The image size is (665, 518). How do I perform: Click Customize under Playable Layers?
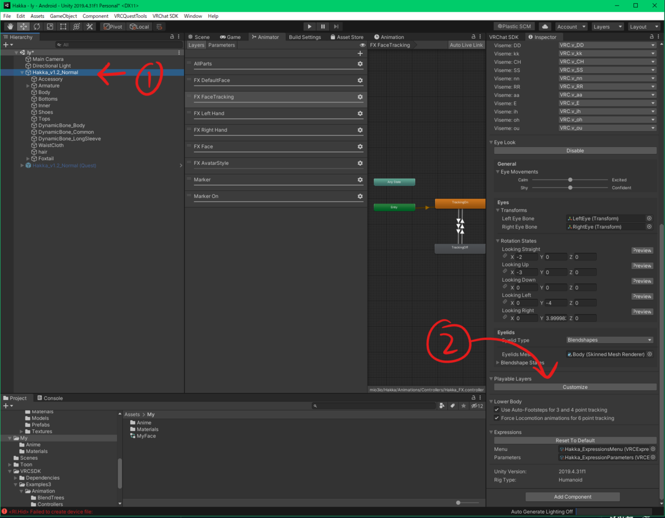click(575, 387)
